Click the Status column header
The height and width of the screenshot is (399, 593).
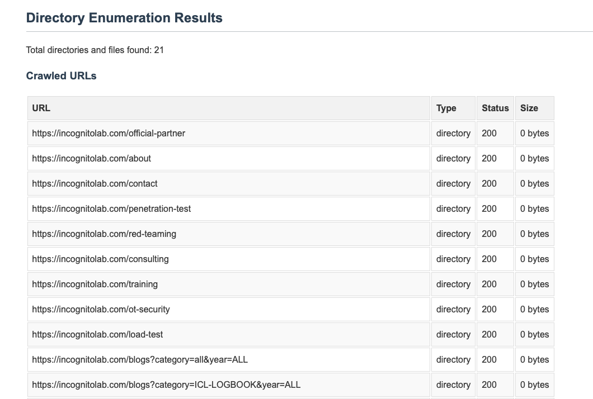coord(495,108)
